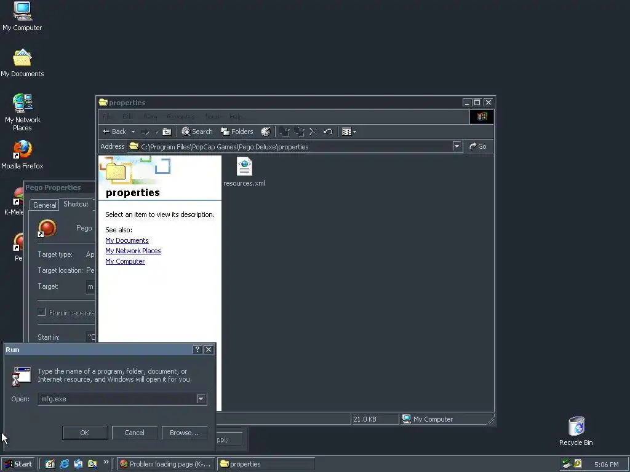Viewport: 630px width, 472px height.
Task: Click My Computer zone in status bar
Action: point(428,419)
